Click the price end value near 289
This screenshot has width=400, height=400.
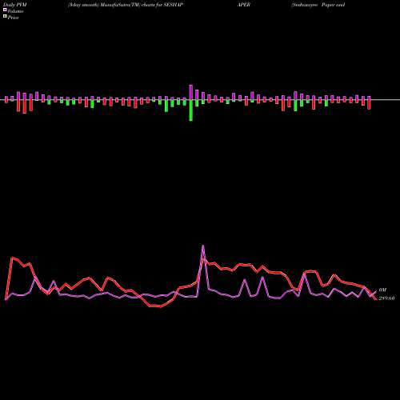(x=386, y=298)
